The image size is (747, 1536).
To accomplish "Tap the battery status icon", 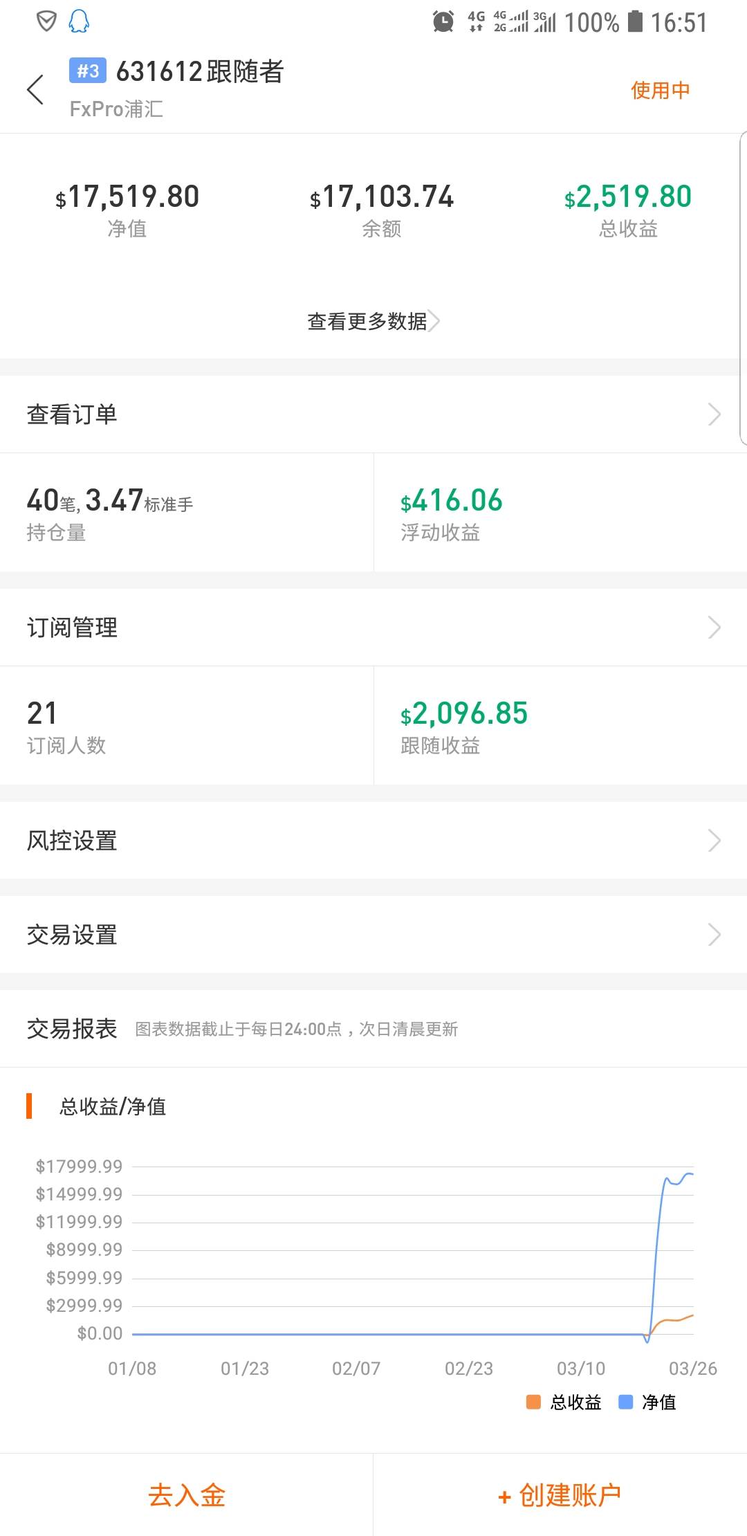I will pos(635,21).
